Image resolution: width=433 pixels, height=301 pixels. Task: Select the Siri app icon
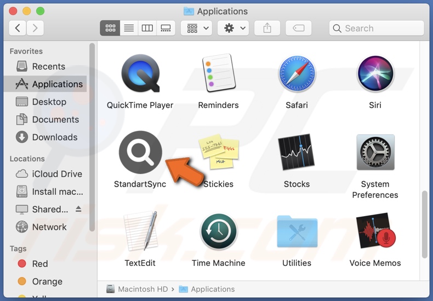point(375,73)
